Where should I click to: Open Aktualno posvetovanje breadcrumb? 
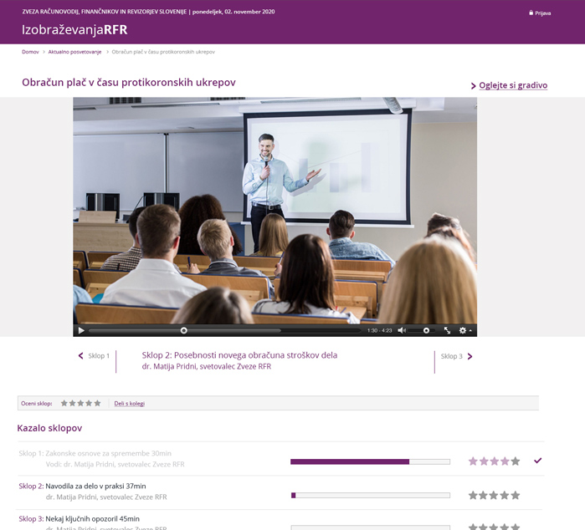[x=74, y=52]
